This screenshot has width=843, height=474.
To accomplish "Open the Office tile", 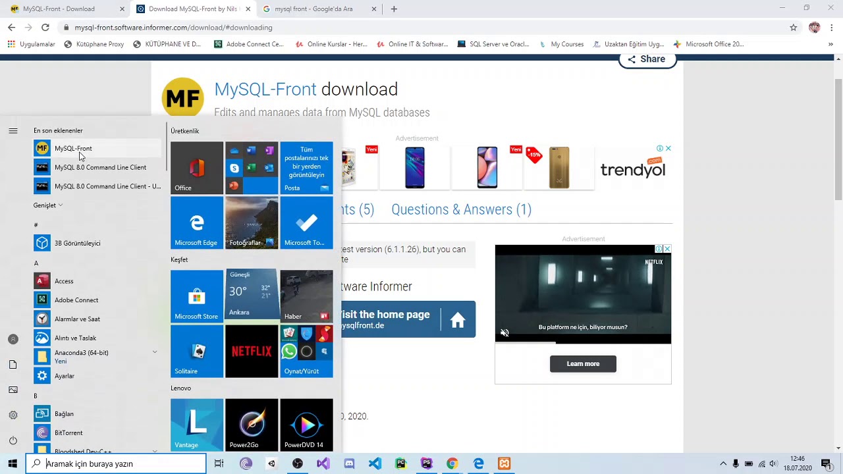I will pyautogui.click(x=197, y=168).
